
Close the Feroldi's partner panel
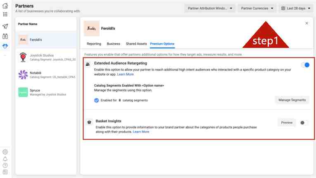[307, 23]
